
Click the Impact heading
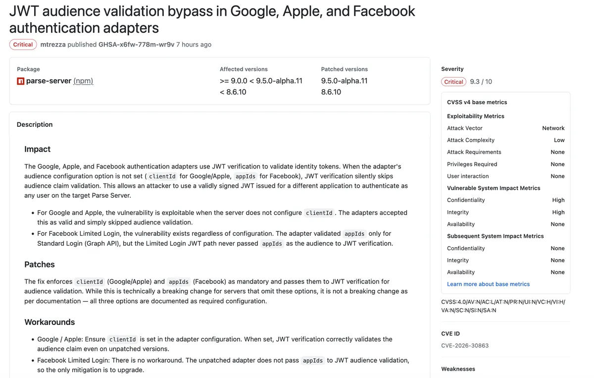point(38,149)
